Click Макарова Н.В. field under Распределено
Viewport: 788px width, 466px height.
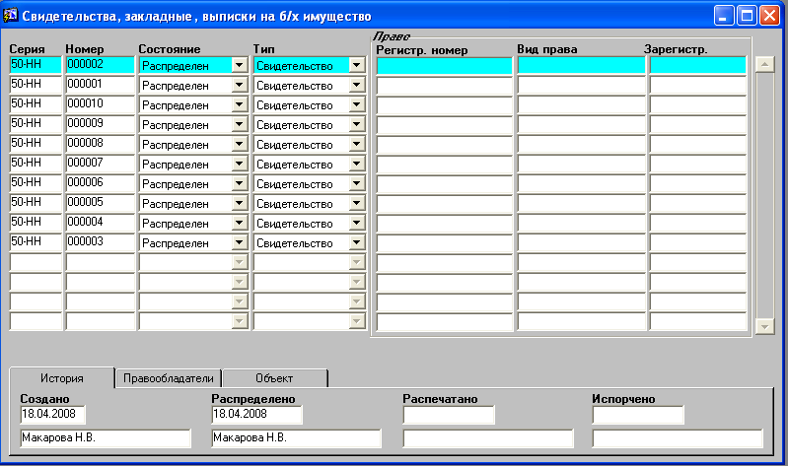click(297, 438)
